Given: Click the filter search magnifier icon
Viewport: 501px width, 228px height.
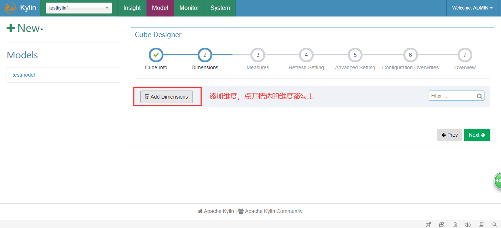Looking at the screenshot, I should pos(480,96).
